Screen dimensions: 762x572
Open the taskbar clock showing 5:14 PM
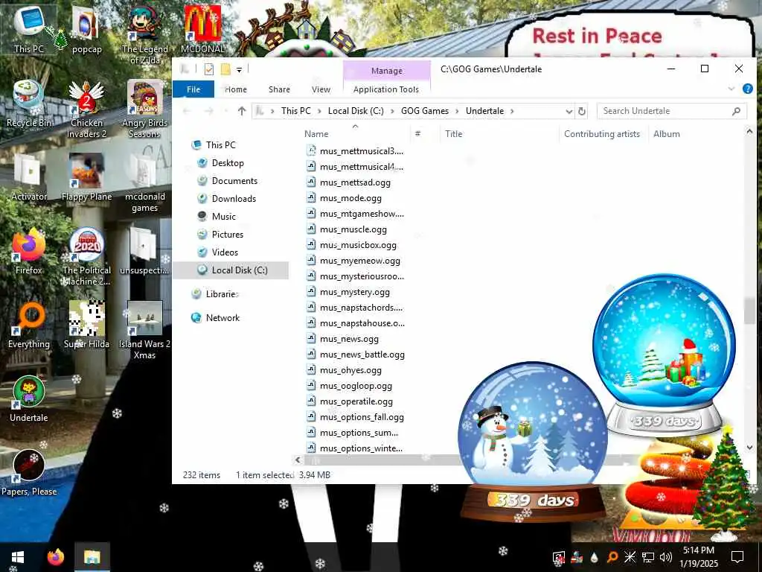[698, 557]
